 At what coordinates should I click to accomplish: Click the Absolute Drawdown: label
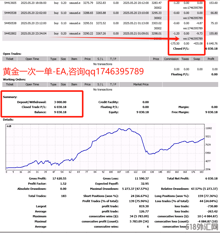coord(32,189)
